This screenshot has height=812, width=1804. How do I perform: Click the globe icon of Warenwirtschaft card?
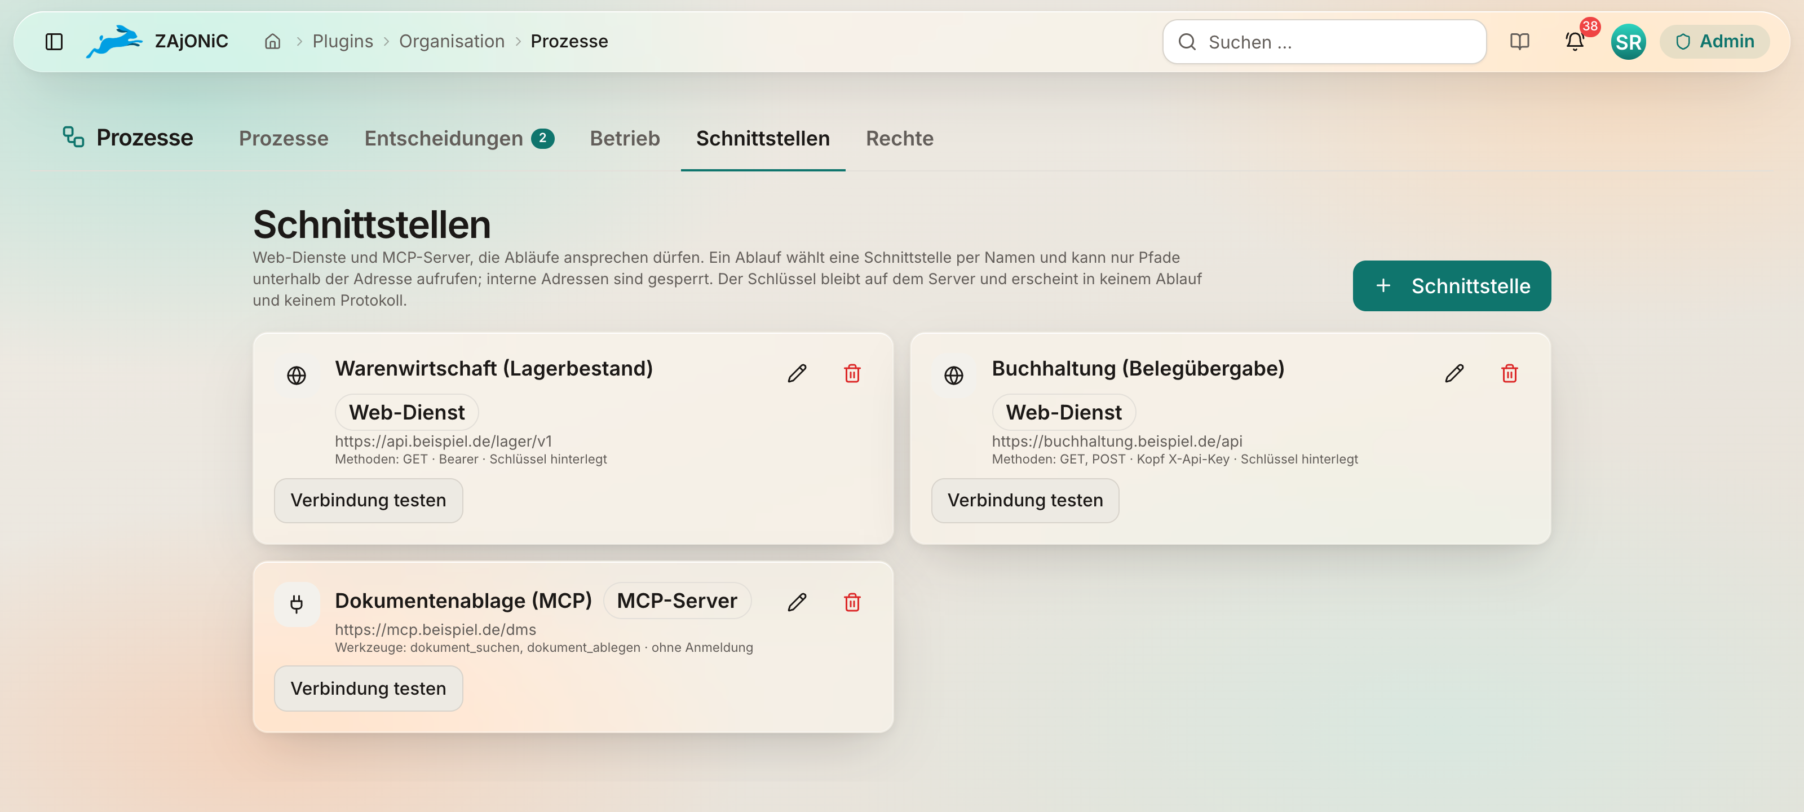[x=297, y=376]
